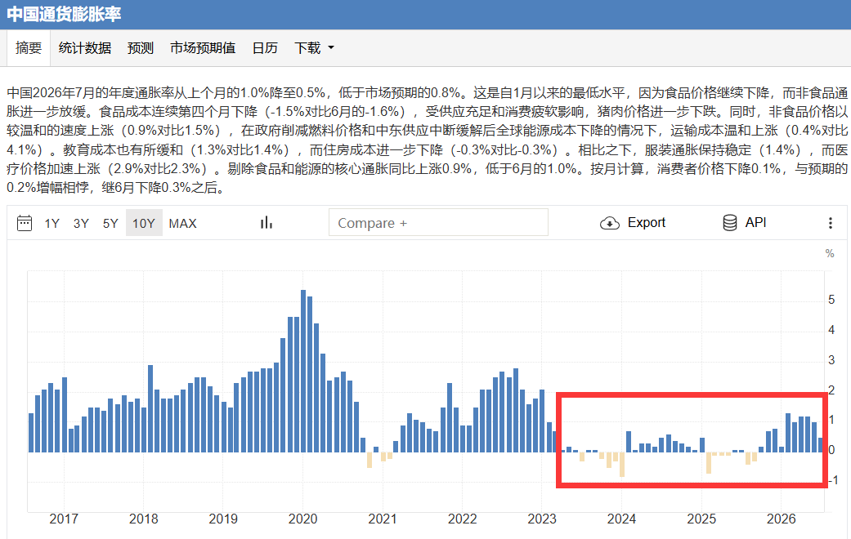Screen dimensions: 851x539
Task: Click the Export button label
Action: (x=647, y=223)
